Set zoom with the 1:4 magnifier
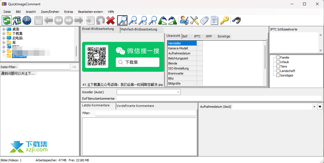The width and height of the screenshot is (324, 163). (133, 20)
